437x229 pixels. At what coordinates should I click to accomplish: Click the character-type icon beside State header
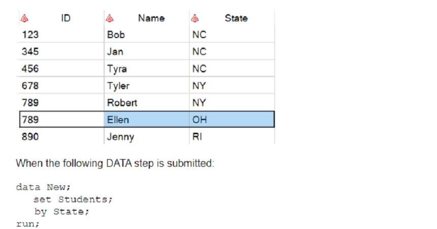click(x=195, y=18)
